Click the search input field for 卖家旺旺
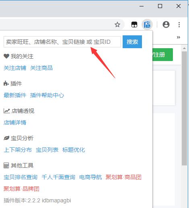Screen dimensions: 189x208 [x=62, y=42]
